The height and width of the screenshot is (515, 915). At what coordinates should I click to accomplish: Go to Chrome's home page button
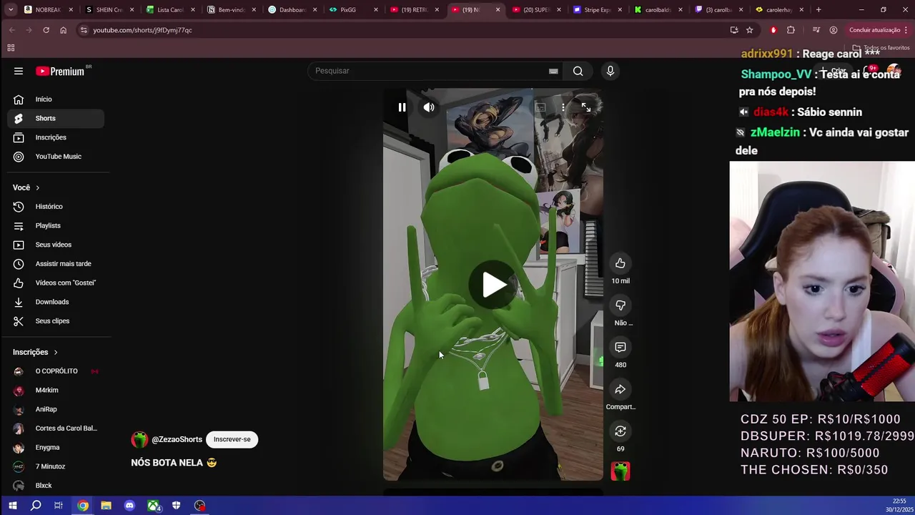(63, 30)
